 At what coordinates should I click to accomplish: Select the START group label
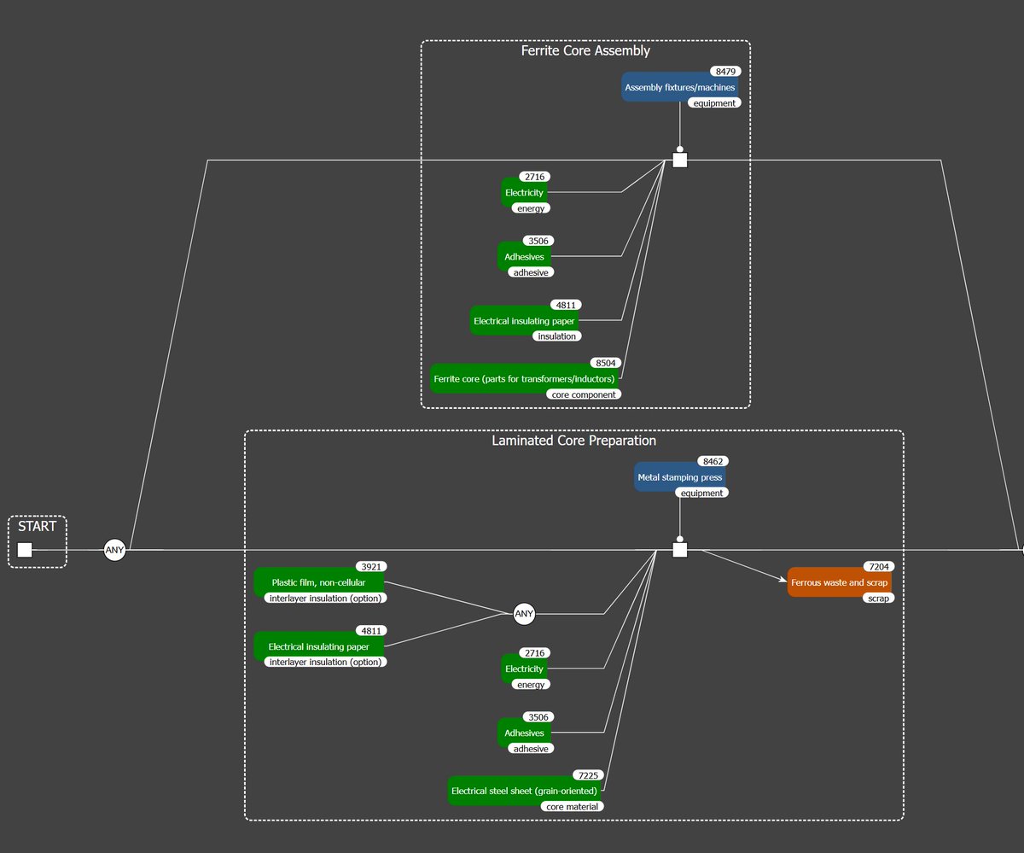[38, 526]
